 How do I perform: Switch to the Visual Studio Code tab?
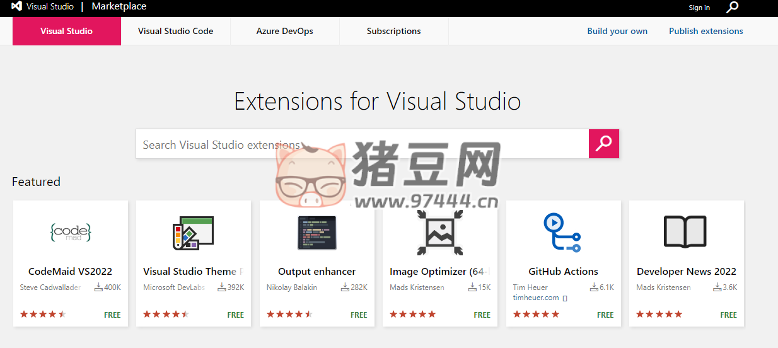tap(176, 31)
